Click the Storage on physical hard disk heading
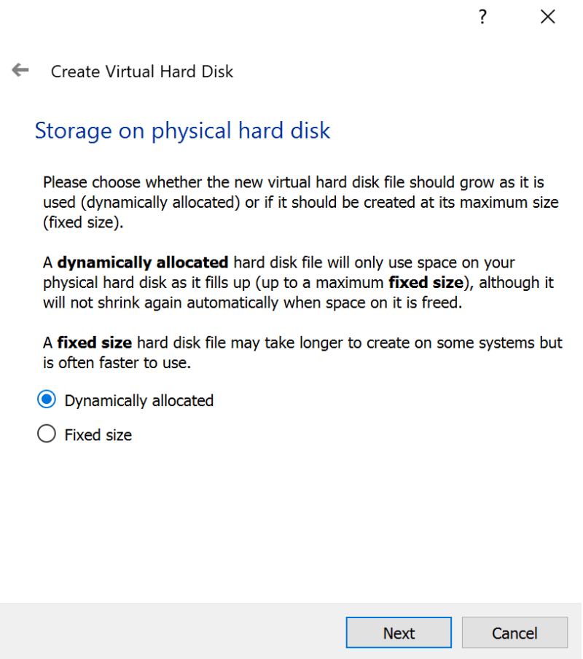 click(182, 130)
